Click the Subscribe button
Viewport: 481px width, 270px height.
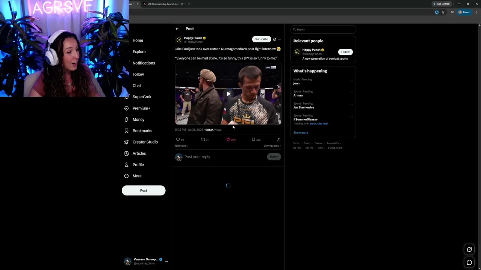[x=262, y=39]
